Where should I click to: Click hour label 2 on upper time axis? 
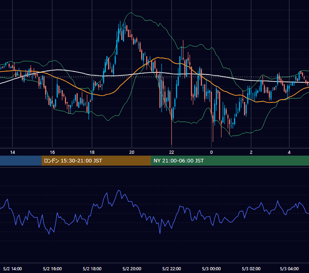click(x=251, y=152)
